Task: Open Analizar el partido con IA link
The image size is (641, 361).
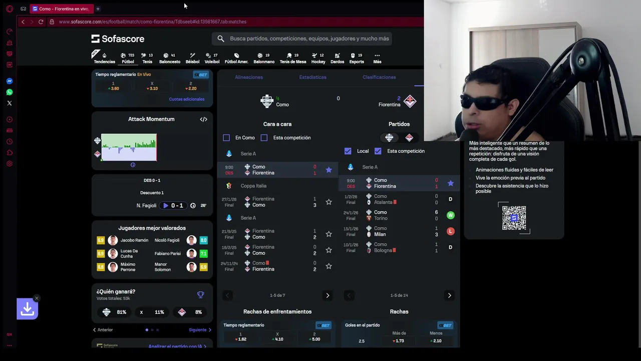Action: pyautogui.click(x=177, y=346)
